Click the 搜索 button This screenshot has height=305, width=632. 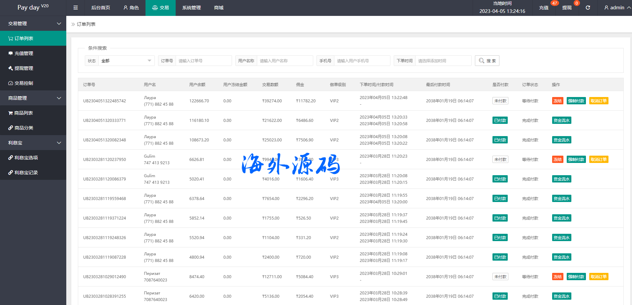click(487, 61)
